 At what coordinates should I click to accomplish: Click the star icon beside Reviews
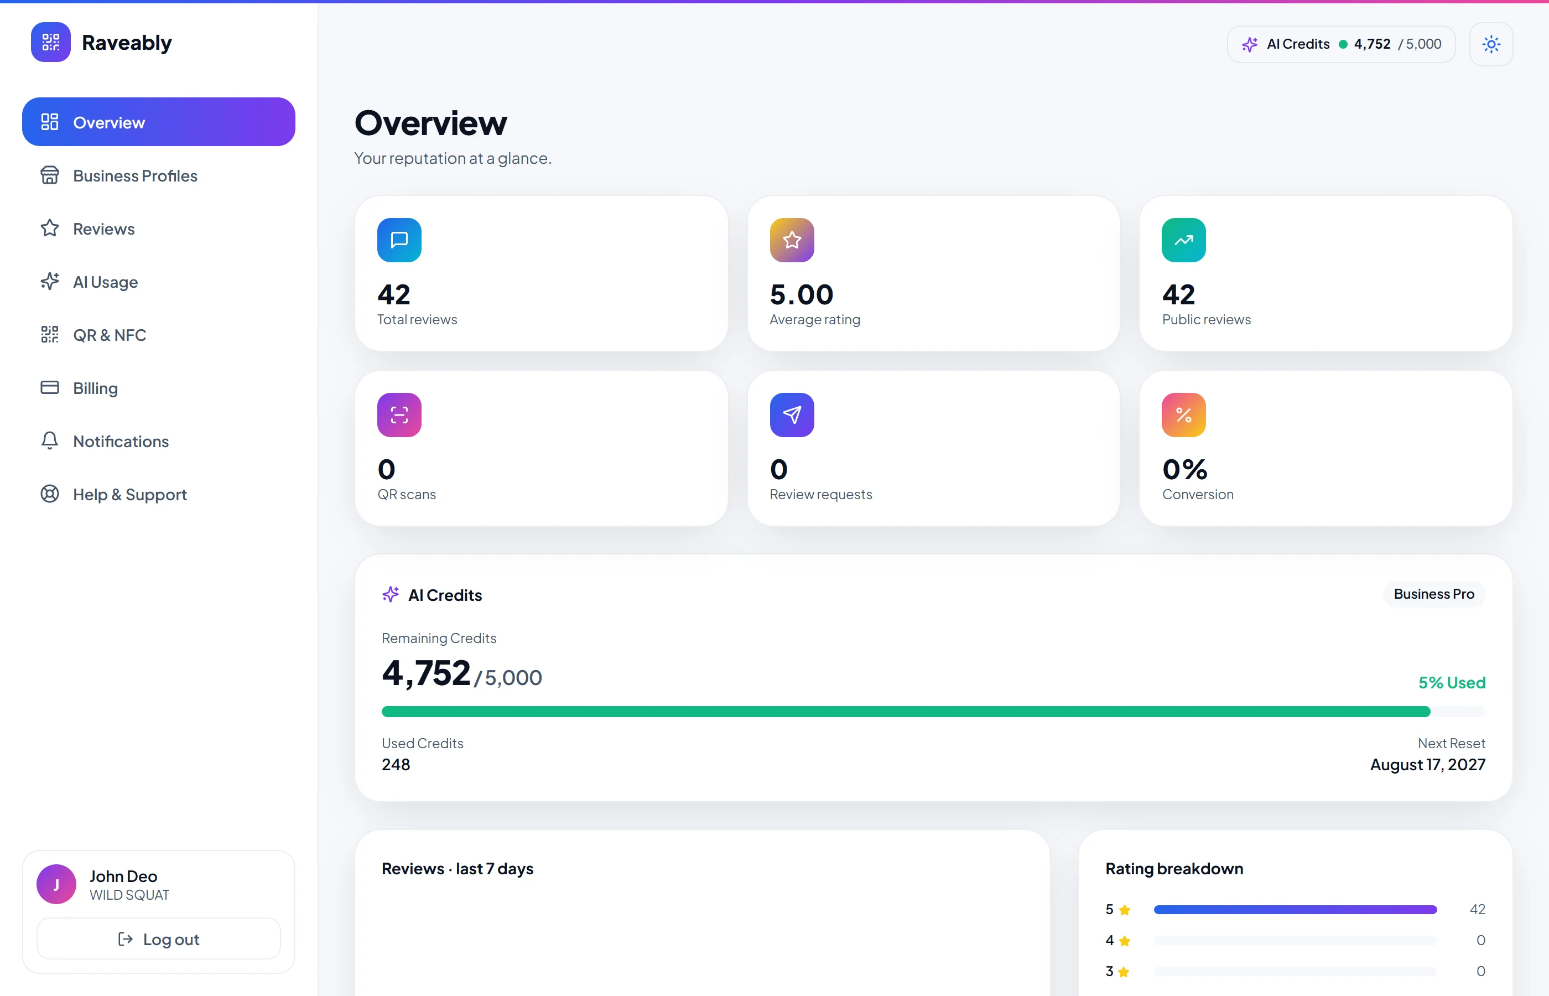[x=50, y=227]
